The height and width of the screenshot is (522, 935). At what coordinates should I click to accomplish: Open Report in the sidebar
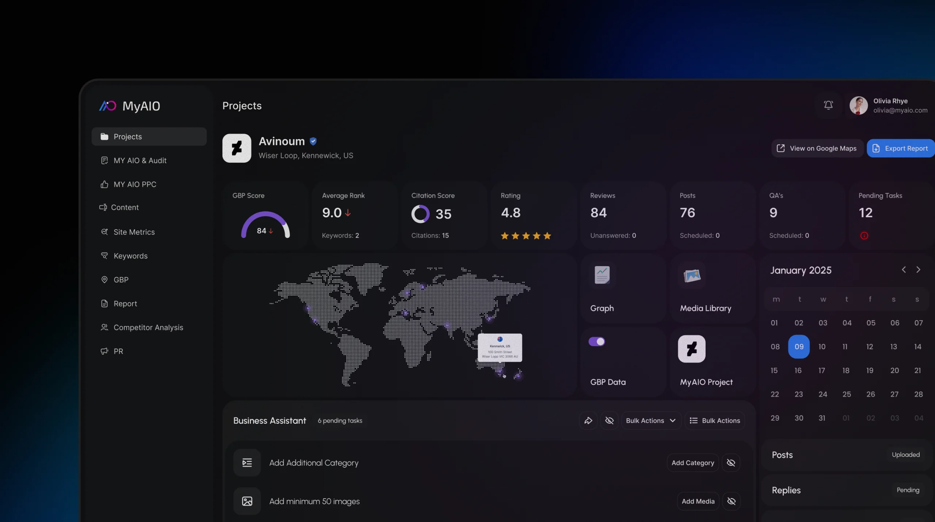[x=149, y=304]
